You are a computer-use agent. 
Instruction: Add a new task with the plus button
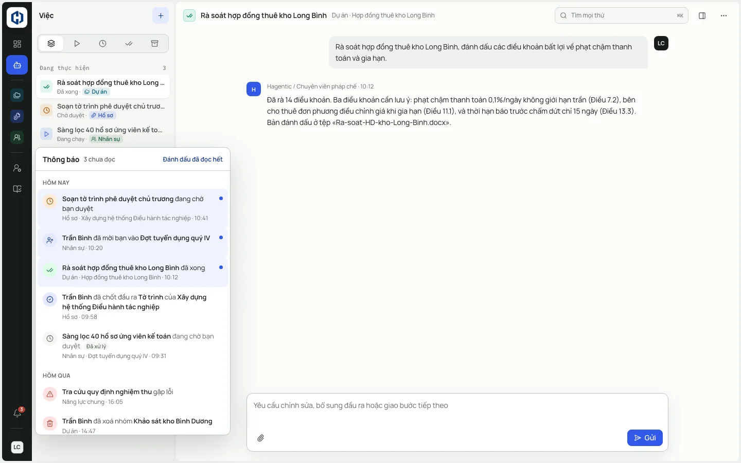161,16
